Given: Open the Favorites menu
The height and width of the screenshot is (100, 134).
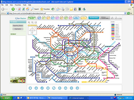Looking at the screenshot, I should [x=18, y=5].
